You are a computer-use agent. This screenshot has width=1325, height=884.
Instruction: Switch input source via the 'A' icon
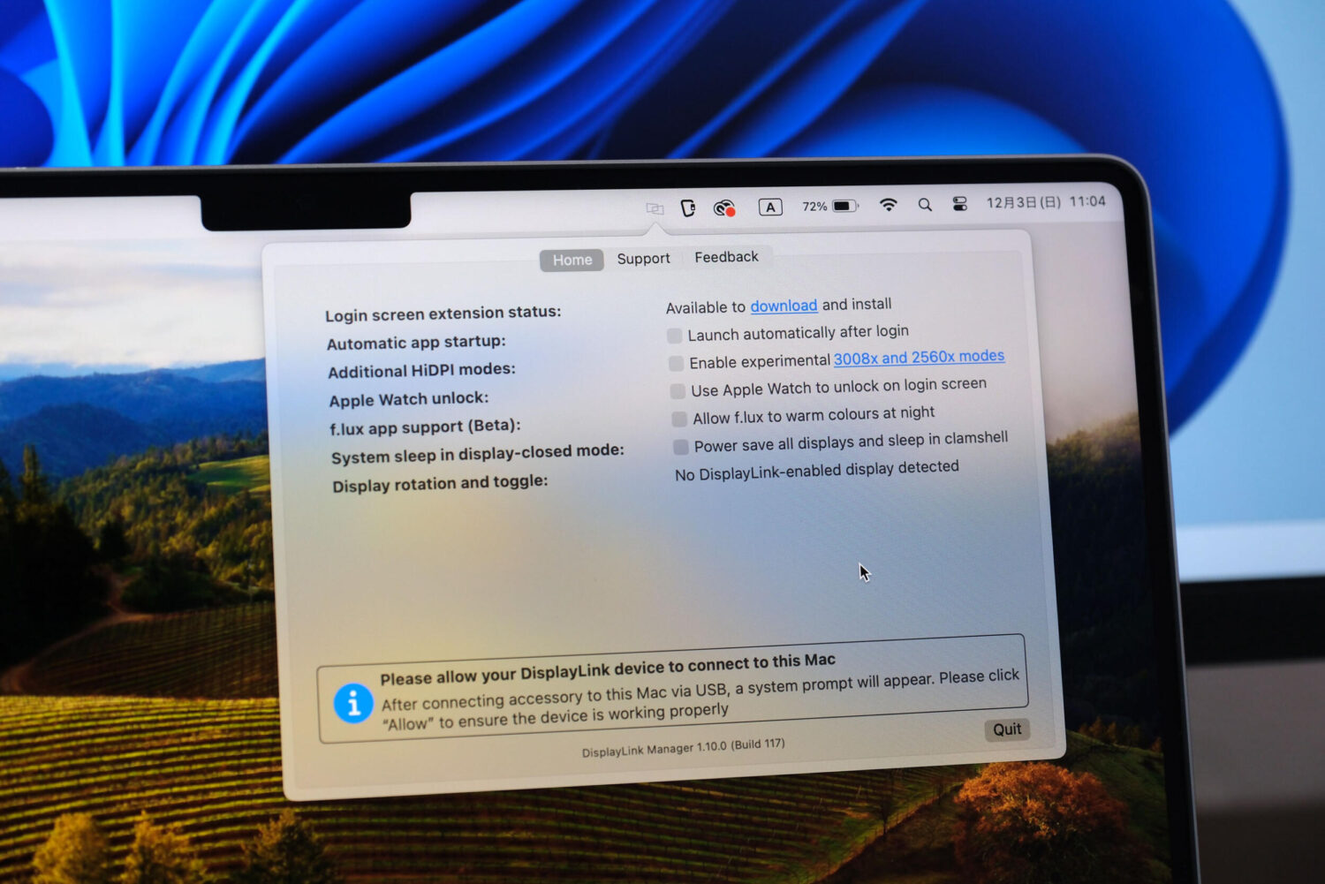[x=770, y=208]
